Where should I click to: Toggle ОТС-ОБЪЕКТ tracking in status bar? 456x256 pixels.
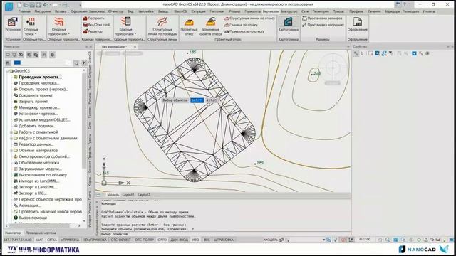click(x=120, y=240)
